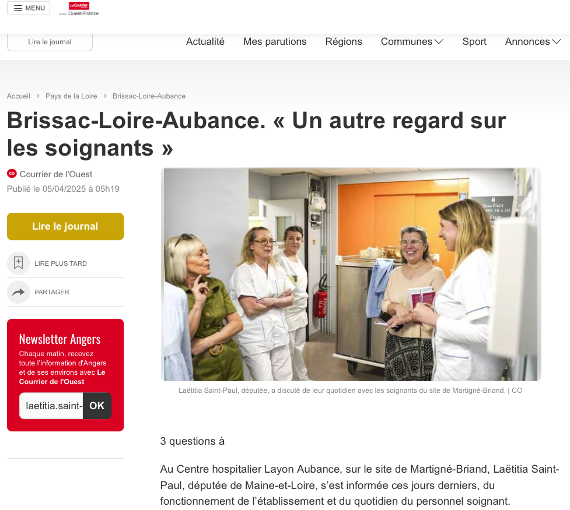
Task: Click the share arrow Partager icon
Action: pos(18,292)
